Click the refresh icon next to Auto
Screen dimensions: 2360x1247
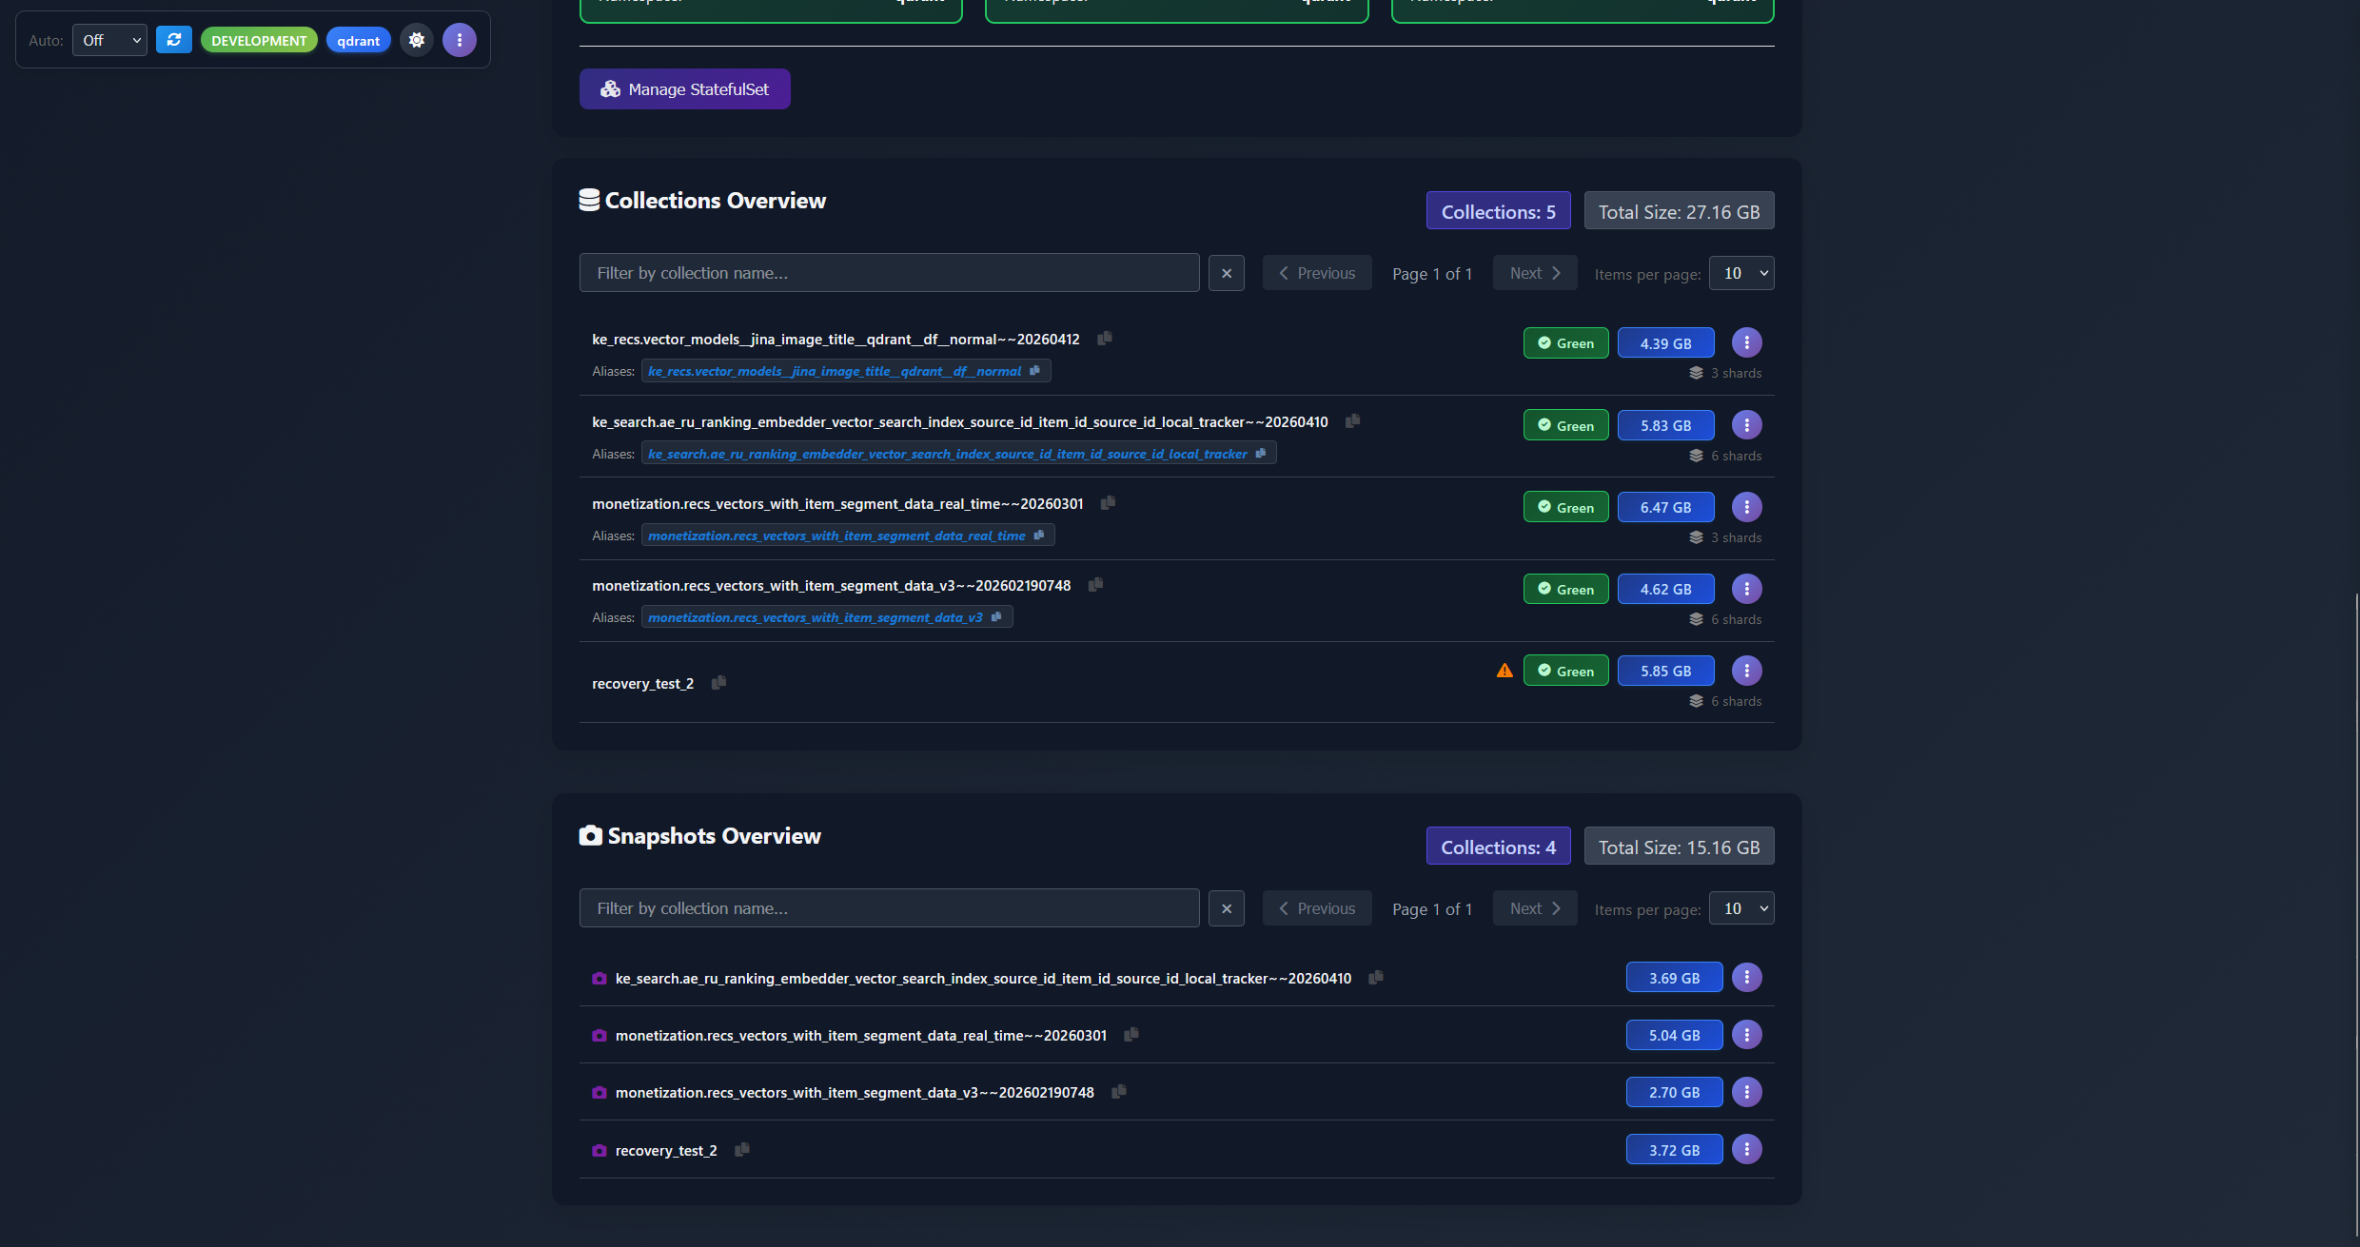point(173,40)
